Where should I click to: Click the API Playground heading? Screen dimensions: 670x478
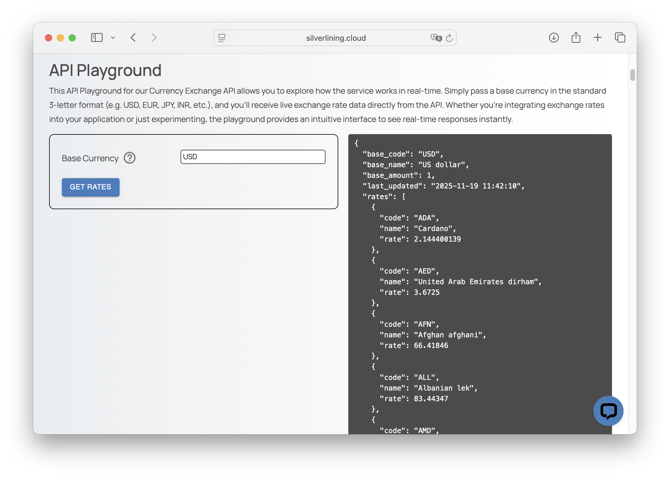pos(105,71)
